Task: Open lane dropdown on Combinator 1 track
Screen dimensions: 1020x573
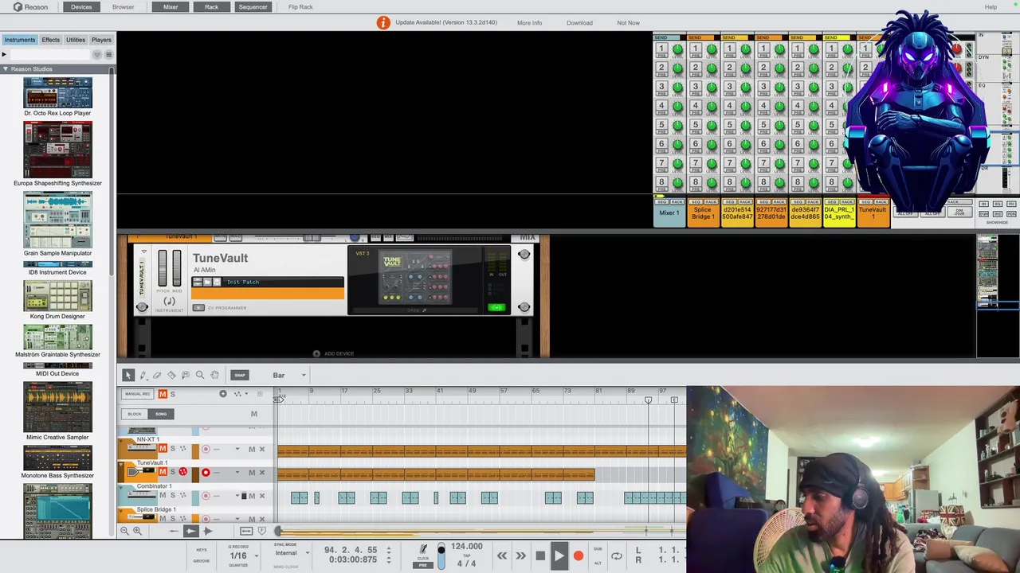Action: click(x=237, y=496)
